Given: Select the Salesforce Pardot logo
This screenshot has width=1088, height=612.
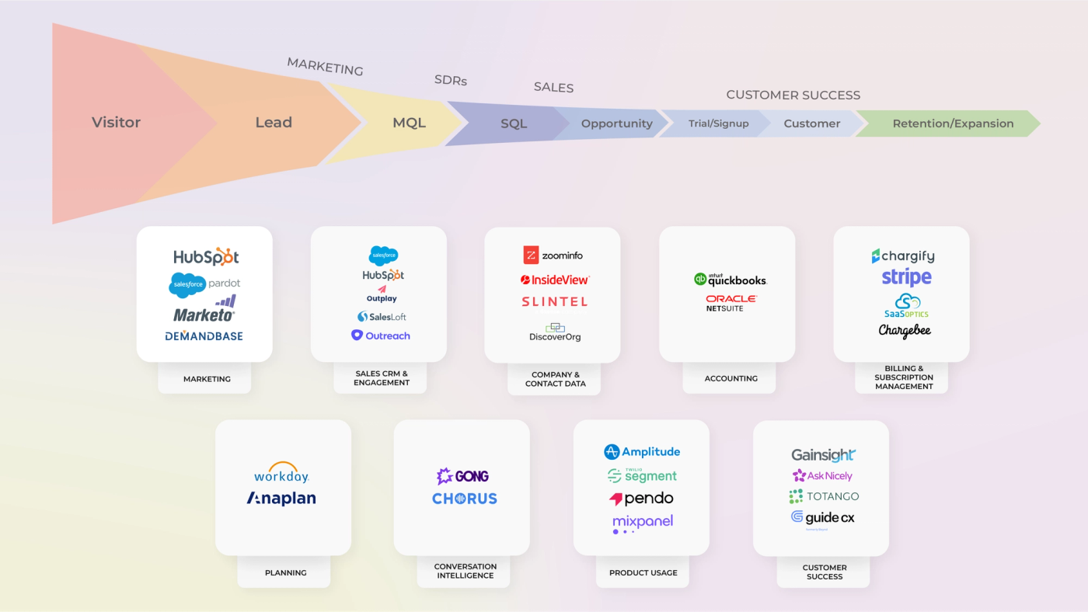Looking at the screenshot, I should [205, 285].
